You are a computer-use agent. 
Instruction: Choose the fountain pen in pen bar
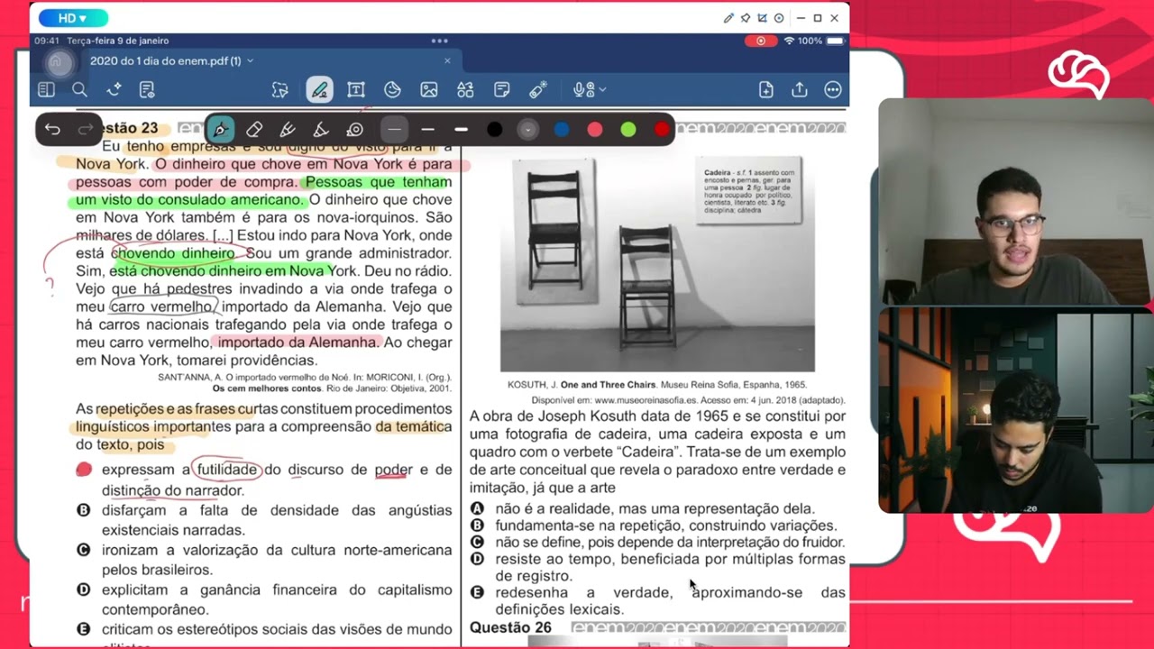[x=220, y=130]
